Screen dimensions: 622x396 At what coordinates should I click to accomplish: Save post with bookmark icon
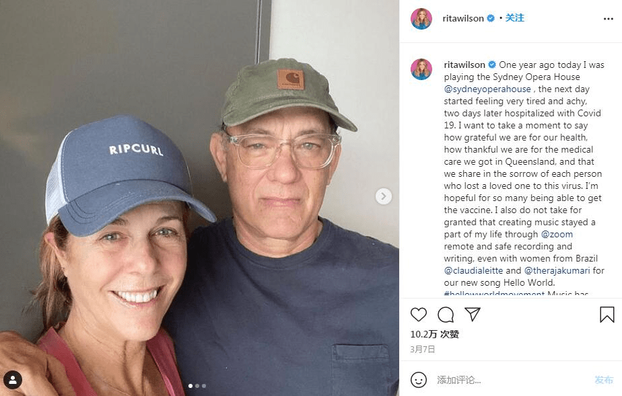point(607,315)
